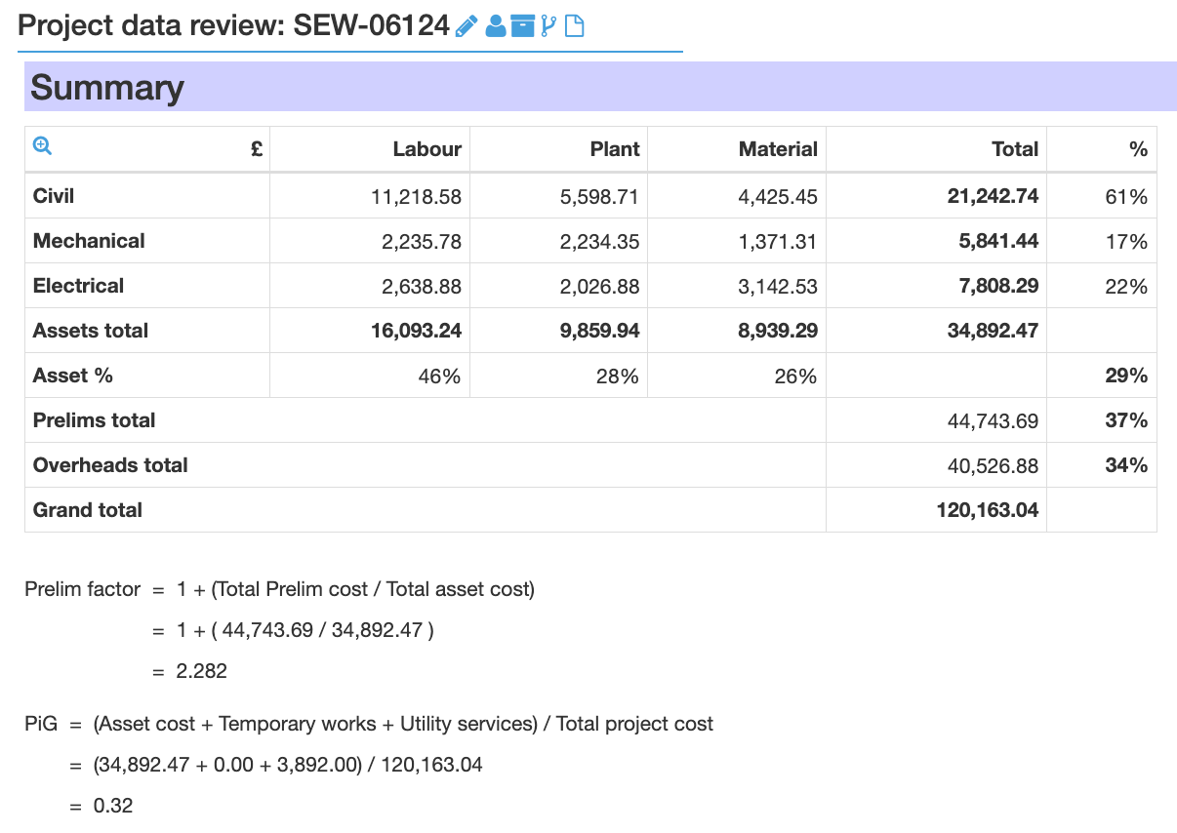1177x833 pixels.
Task: Click Electrical material value 3,142.53
Action: coord(778,287)
